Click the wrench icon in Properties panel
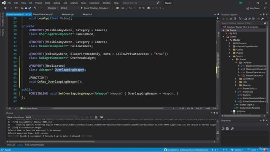The height and width of the screenshot is (152, 270). tap(232, 128)
